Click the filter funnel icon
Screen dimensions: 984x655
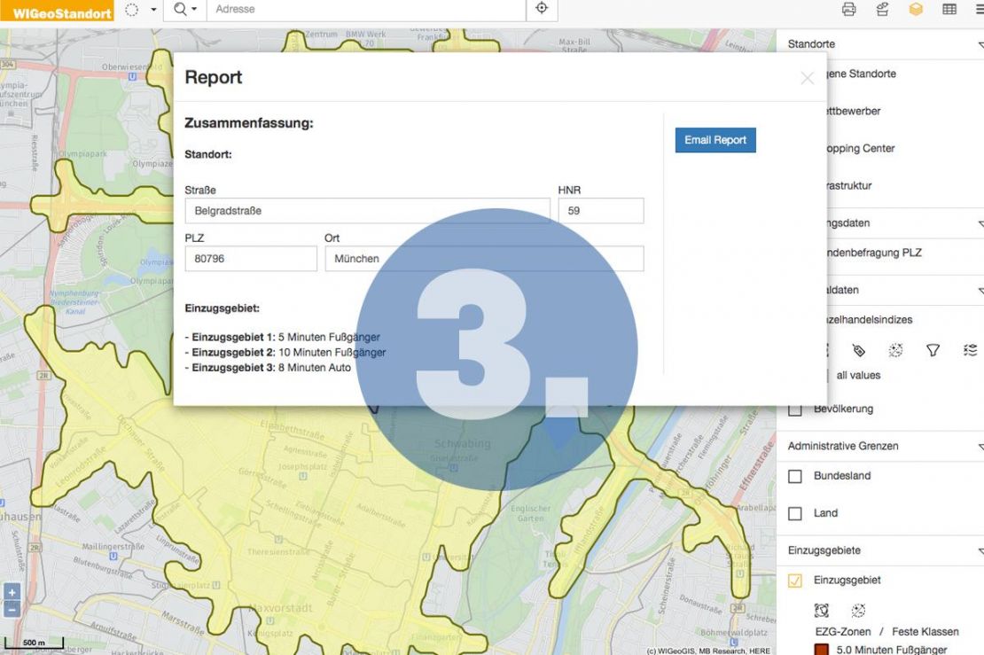tap(933, 350)
